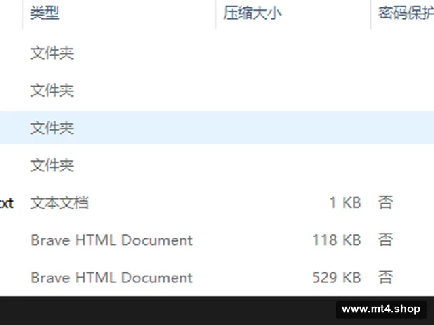Click the 529 KB size value

coord(337,278)
